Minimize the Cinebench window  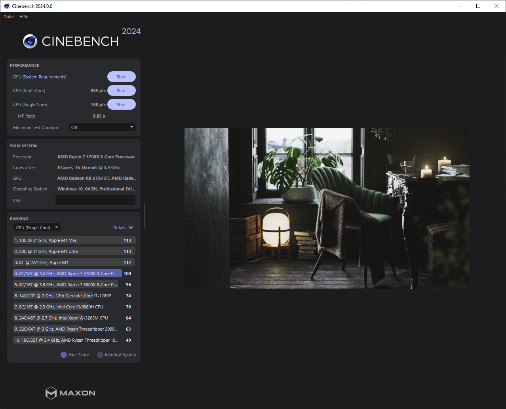pyautogui.click(x=461, y=6)
